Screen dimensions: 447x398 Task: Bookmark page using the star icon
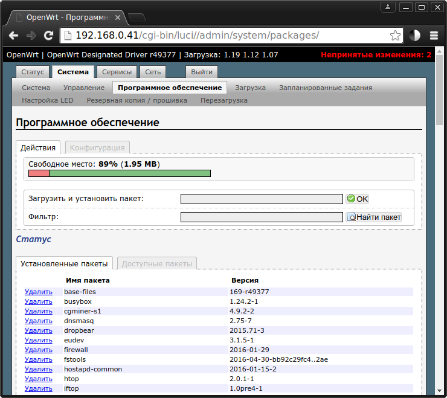pos(395,35)
